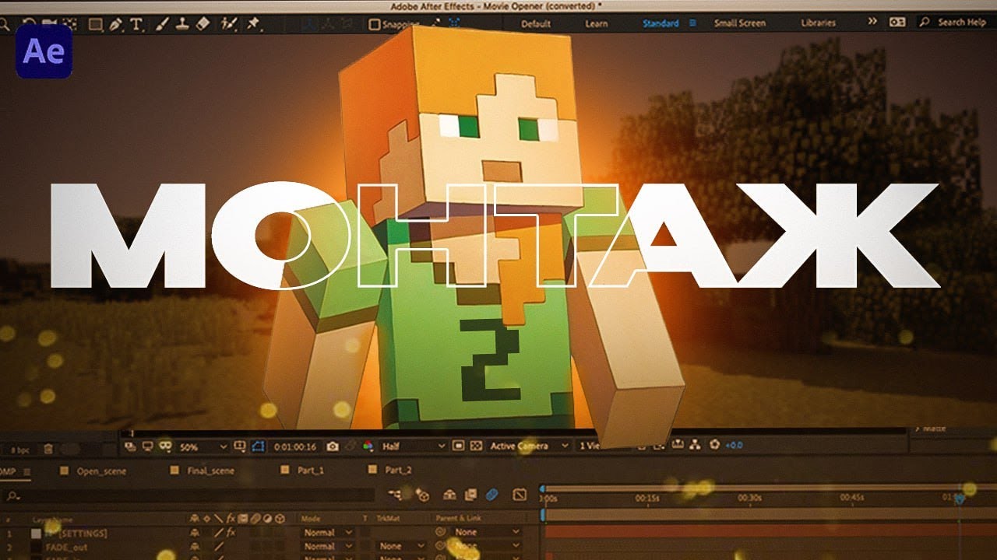Screen dimensions: 997x560
Task: Open Normal mode dropdown for FADE_out layer
Action: (327, 547)
